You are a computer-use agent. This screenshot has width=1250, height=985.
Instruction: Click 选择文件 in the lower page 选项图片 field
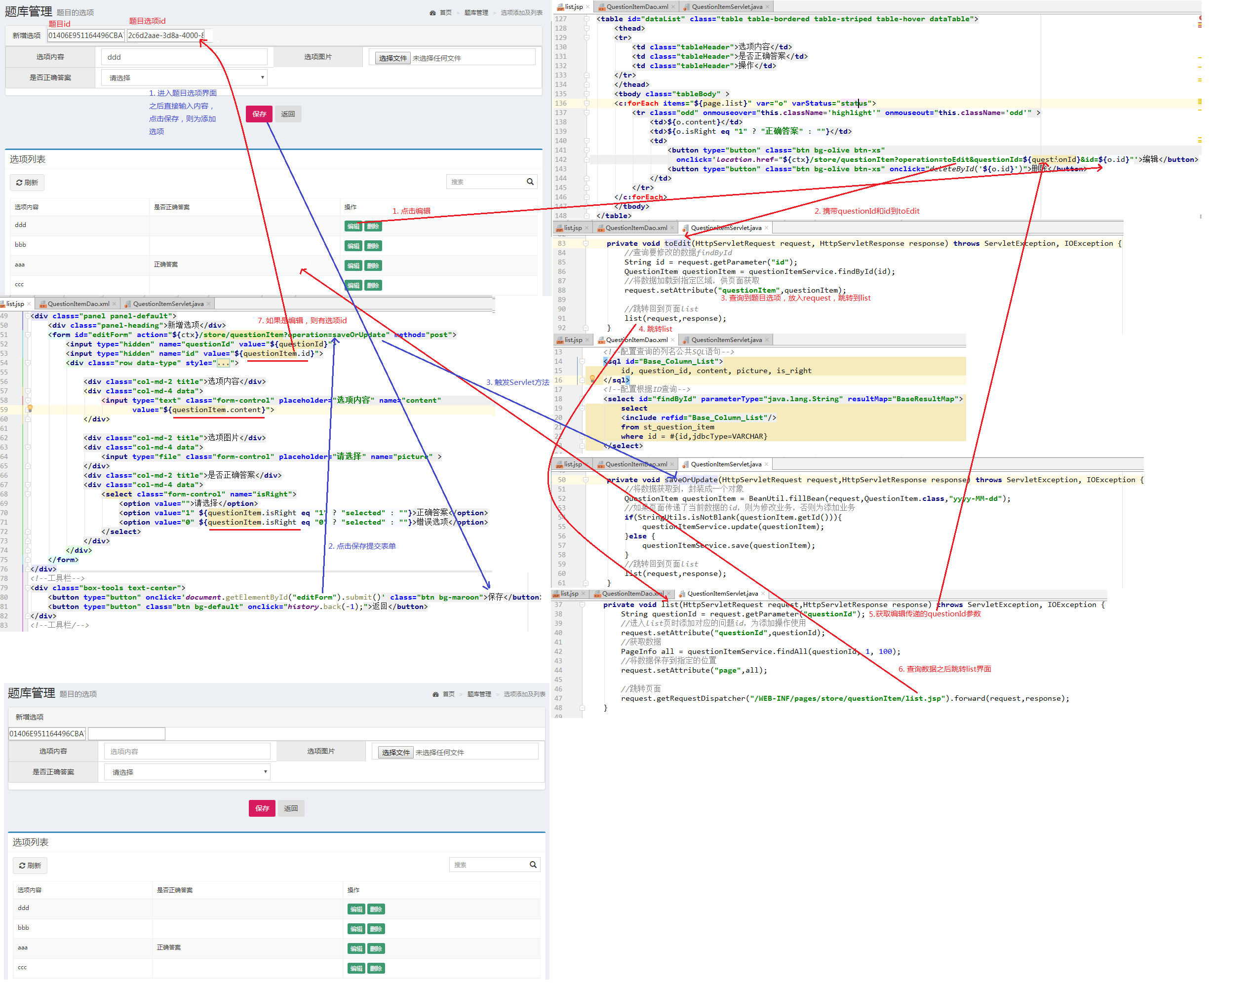(396, 753)
